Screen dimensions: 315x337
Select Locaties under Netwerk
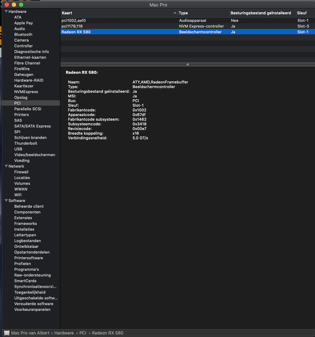coord(22,178)
